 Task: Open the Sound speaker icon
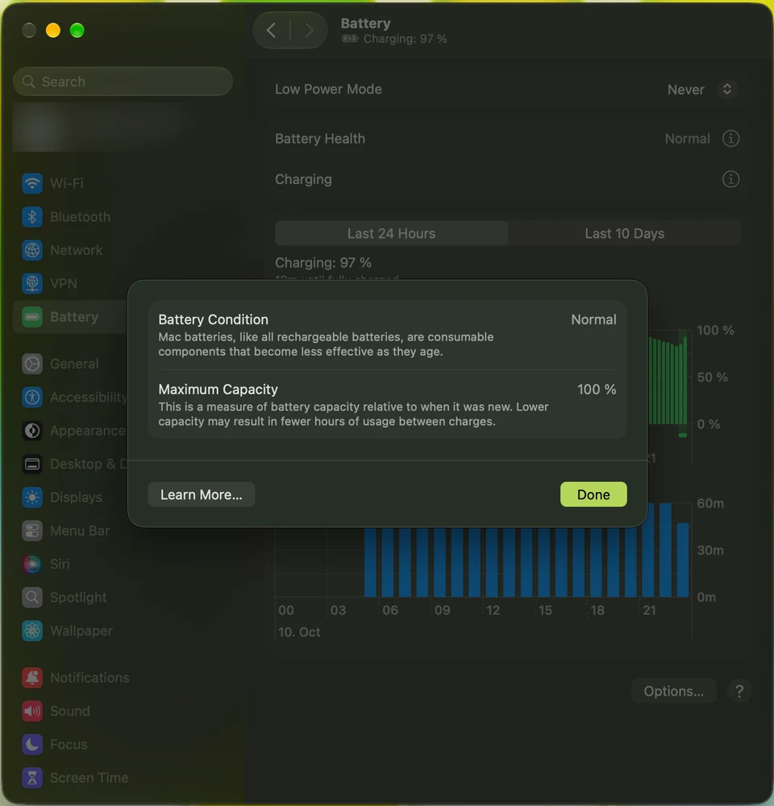click(x=31, y=711)
